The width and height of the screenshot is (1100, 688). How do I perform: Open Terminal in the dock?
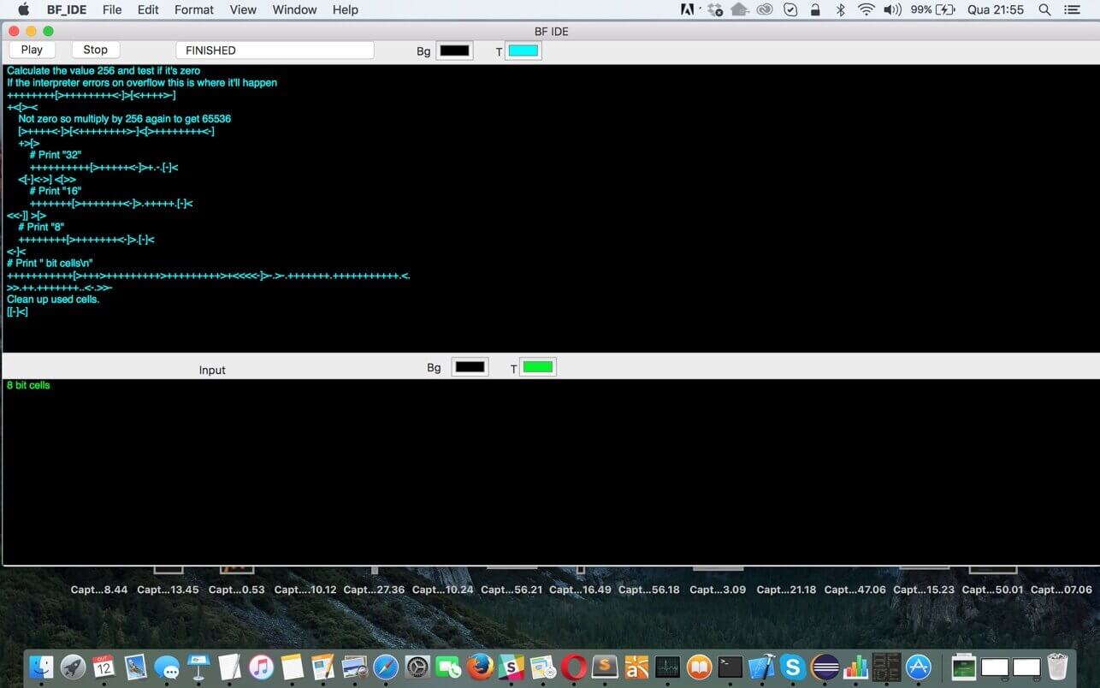tap(730, 667)
